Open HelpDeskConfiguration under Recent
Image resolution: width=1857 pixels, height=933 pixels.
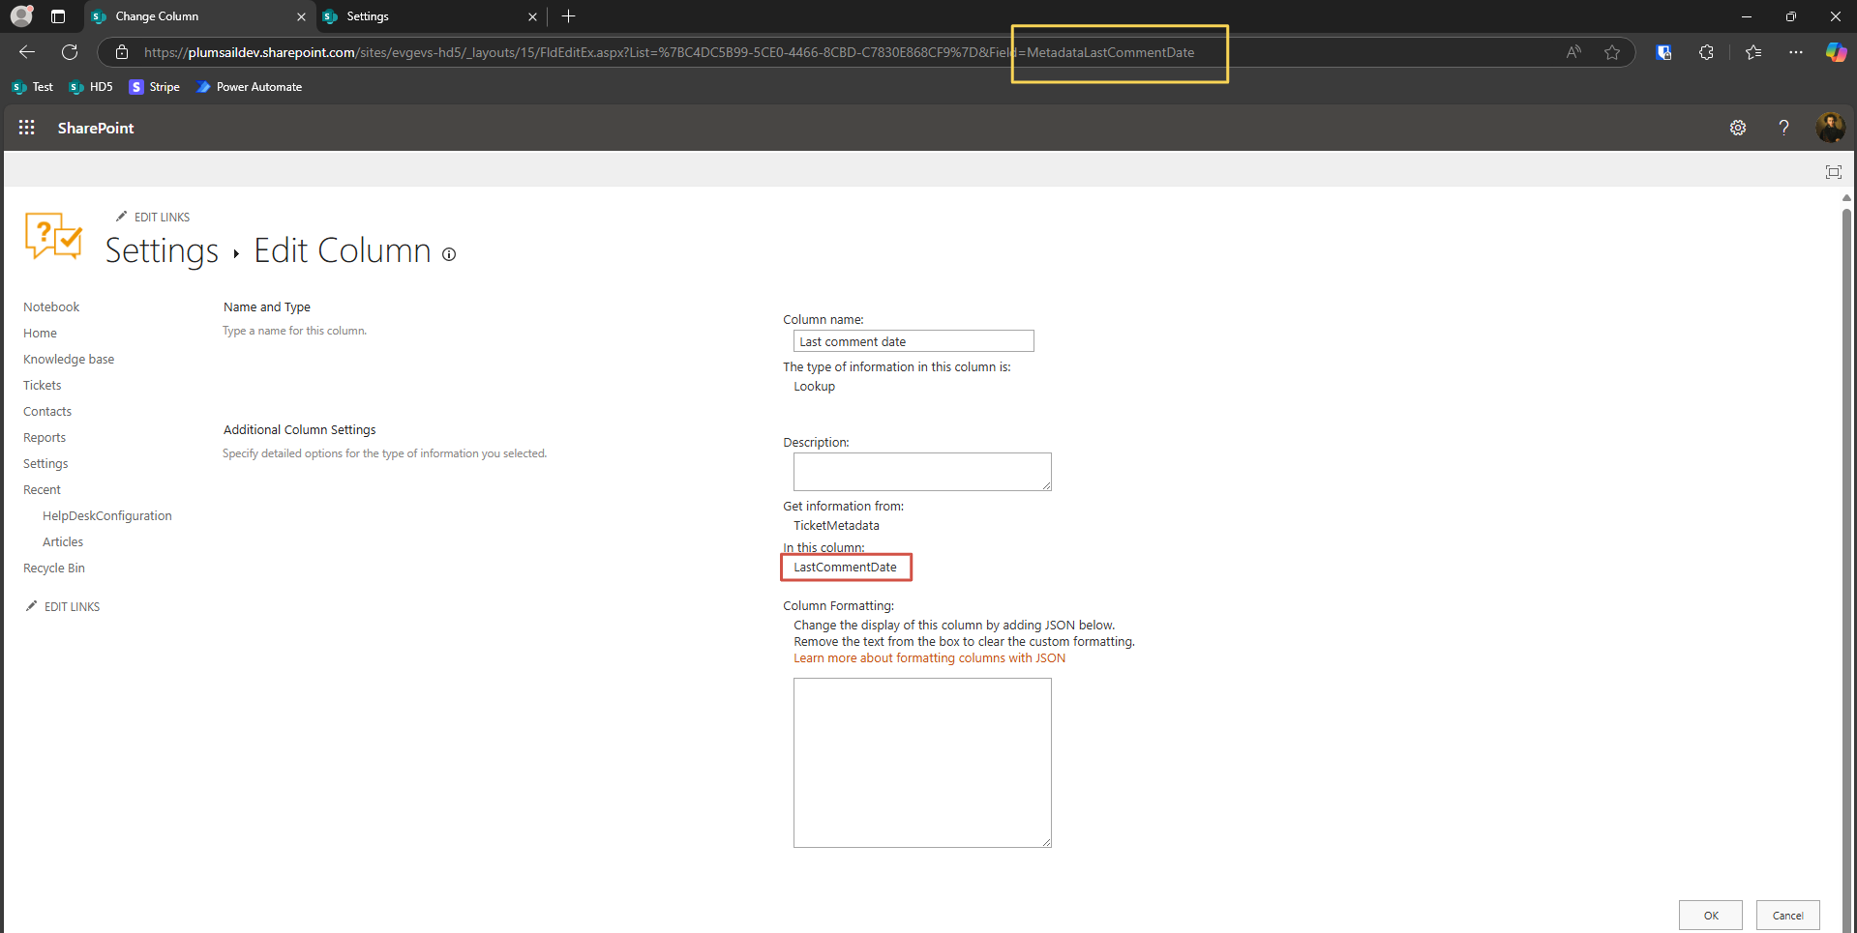(x=107, y=515)
